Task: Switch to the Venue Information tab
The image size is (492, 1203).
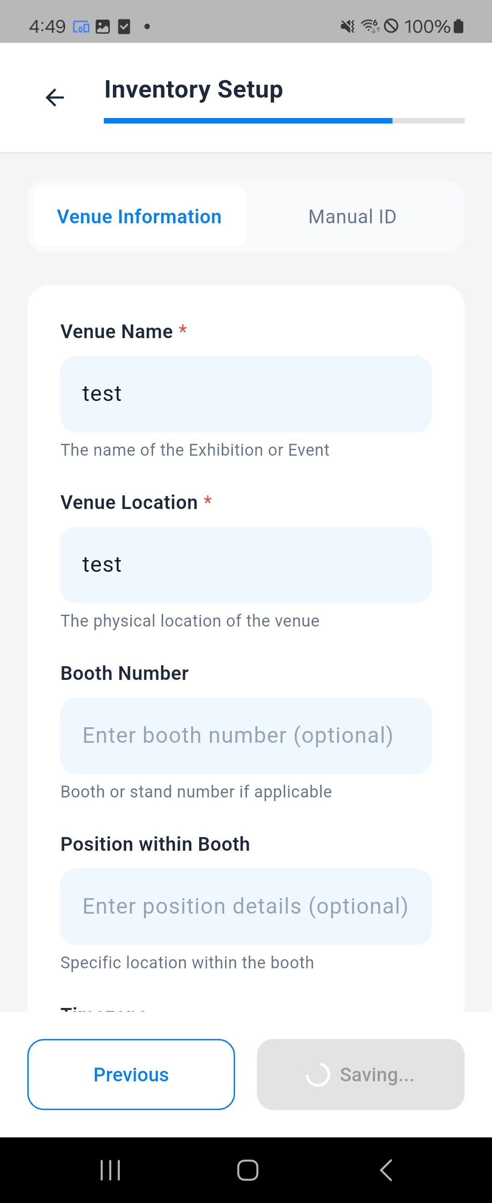Action: tap(139, 217)
